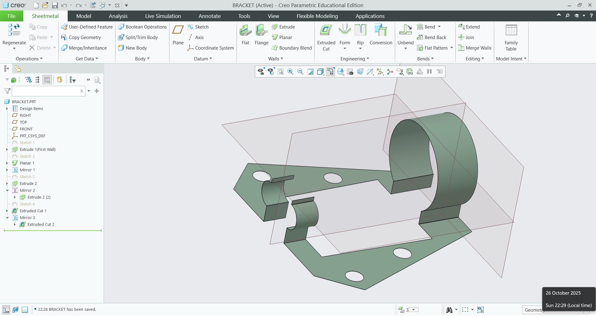This screenshot has height=316, width=596.
Task: Open the Flat Pattern dropdown arrow
Action: 452,48
